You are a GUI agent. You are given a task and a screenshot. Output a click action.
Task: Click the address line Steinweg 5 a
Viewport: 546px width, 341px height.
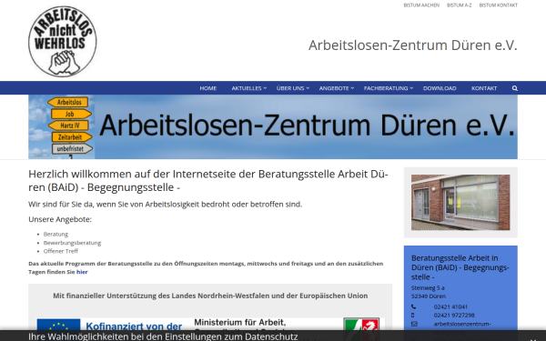click(428, 288)
